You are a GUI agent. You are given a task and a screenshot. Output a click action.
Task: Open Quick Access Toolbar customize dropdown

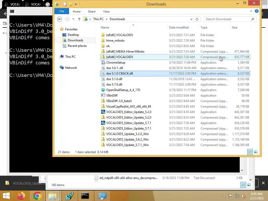pyautogui.click(x=76, y=4)
